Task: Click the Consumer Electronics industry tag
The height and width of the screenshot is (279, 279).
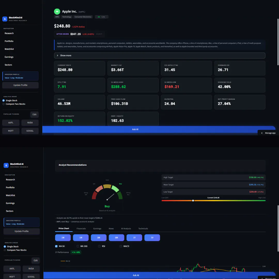Action: pyautogui.click(x=83, y=17)
